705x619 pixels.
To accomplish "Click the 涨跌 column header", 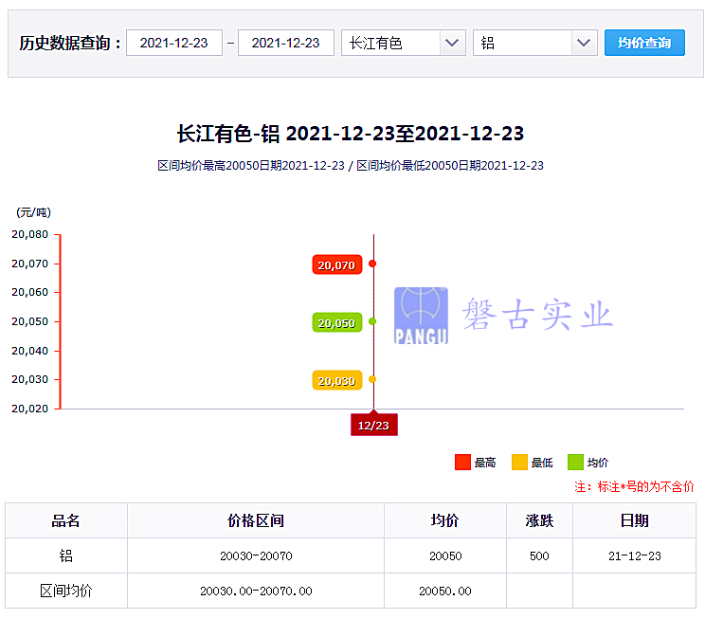I will coord(539,520).
